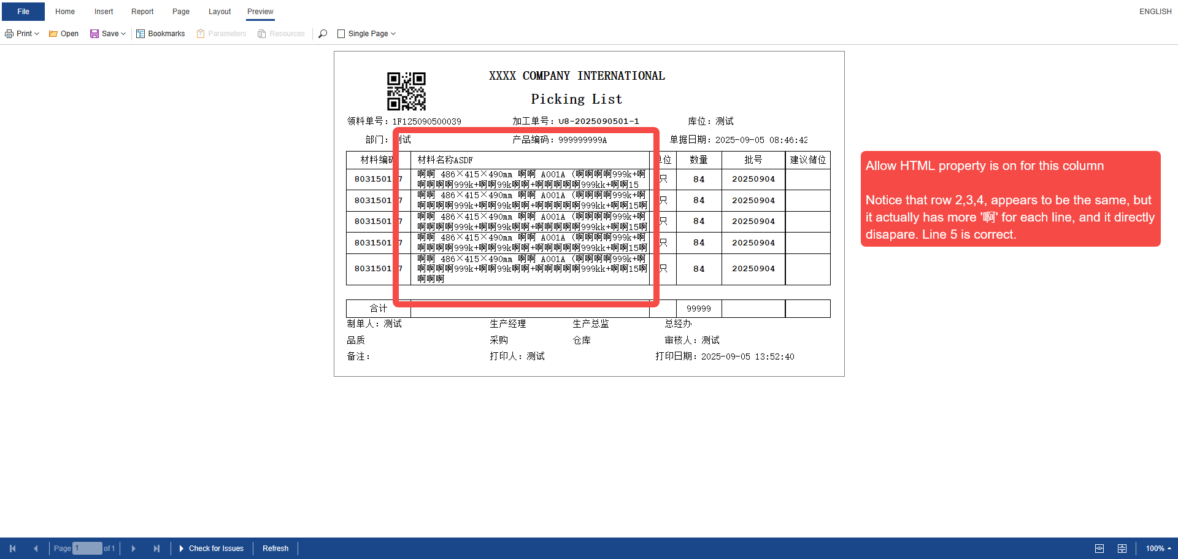Open the Print dropdown menu
This screenshot has width=1178, height=559.
point(22,34)
